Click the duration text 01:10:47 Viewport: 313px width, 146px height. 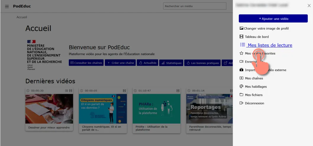point(145,91)
